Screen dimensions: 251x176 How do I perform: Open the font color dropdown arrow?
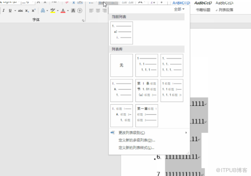click(x=68, y=11)
